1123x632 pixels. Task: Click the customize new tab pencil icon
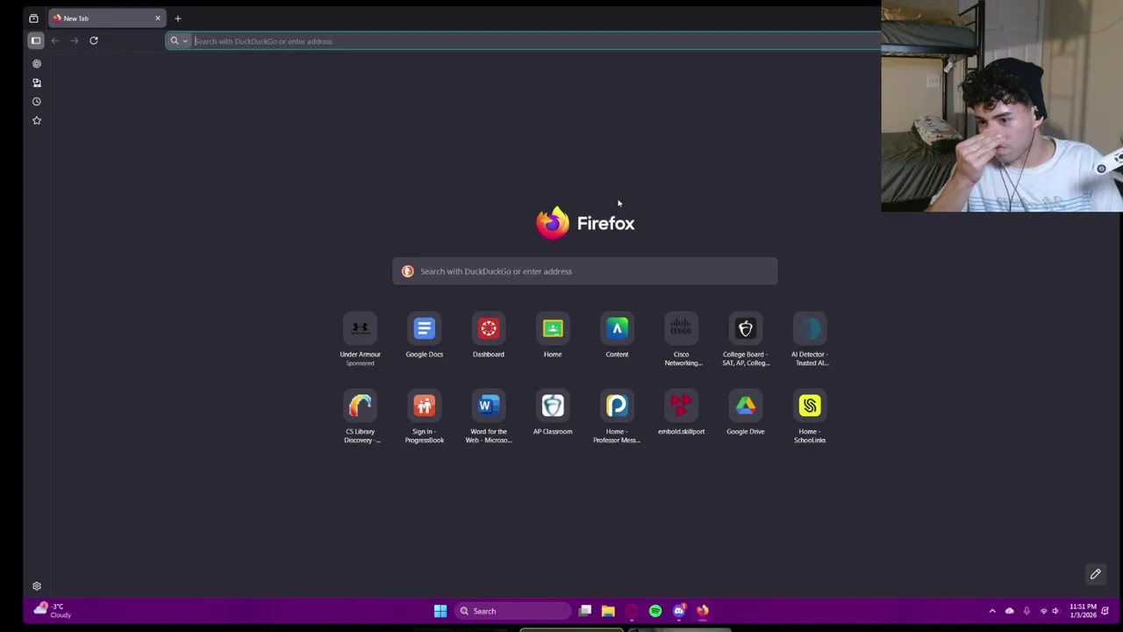tap(1095, 574)
